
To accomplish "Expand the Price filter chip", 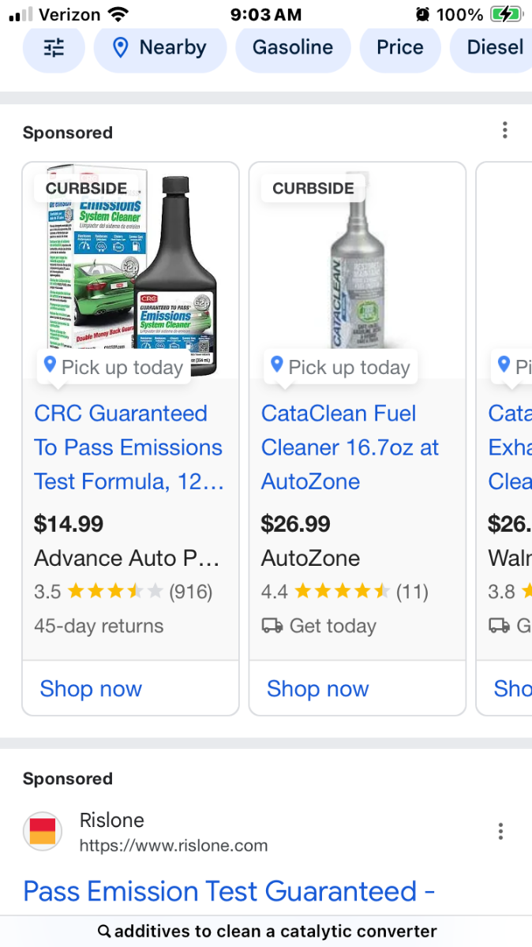I will pyautogui.click(x=400, y=48).
